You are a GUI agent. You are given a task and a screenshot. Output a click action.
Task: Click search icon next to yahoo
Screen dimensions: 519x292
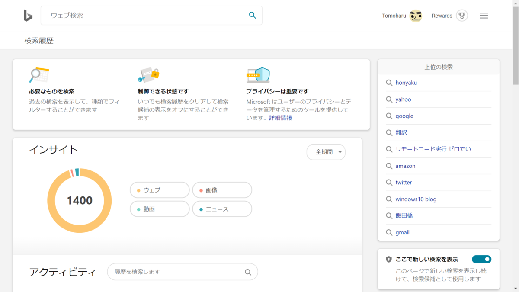point(389,99)
